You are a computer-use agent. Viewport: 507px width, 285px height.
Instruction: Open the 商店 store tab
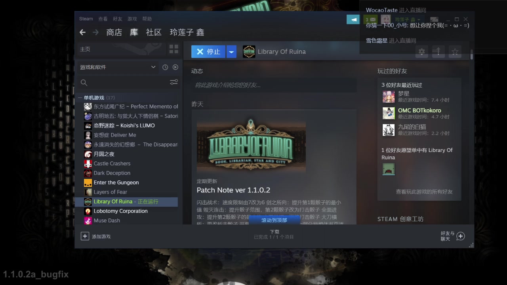click(x=114, y=32)
